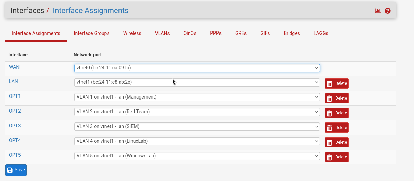Viewport: 414px width, 181px height.
Task: Open the OPT1 Management VLAN dropdown
Action: pos(197,97)
